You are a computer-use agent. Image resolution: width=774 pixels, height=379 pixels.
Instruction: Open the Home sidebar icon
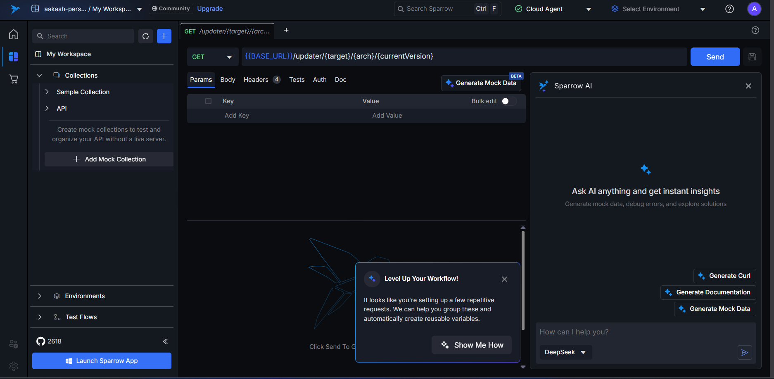(14, 34)
